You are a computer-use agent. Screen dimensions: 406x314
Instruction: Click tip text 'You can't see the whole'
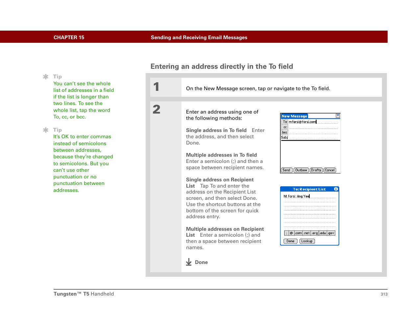[82, 84]
